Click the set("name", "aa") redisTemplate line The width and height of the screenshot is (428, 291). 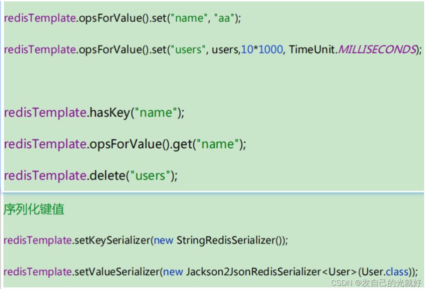coord(122,19)
